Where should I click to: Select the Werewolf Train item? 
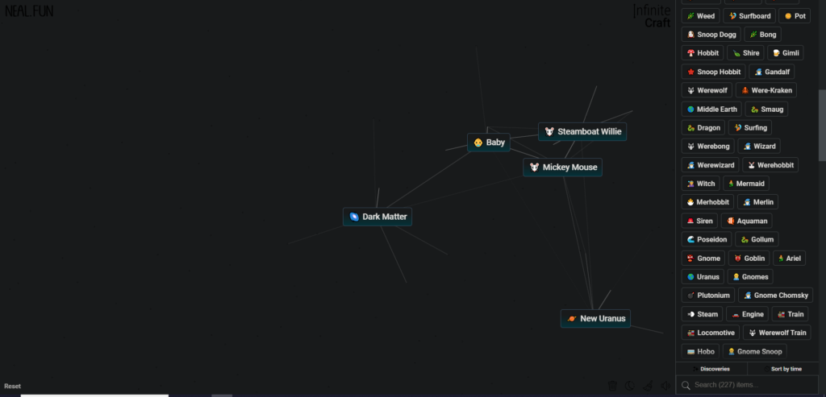click(777, 333)
